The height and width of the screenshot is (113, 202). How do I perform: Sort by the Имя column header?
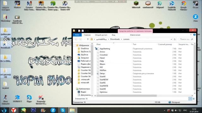coord(98,44)
